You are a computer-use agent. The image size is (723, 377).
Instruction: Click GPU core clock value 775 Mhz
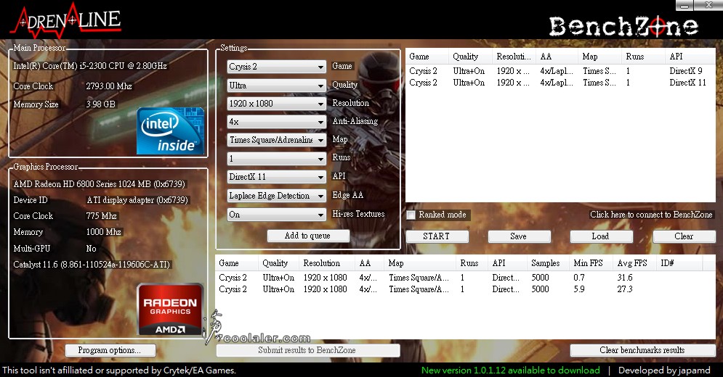tap(102, 216)
